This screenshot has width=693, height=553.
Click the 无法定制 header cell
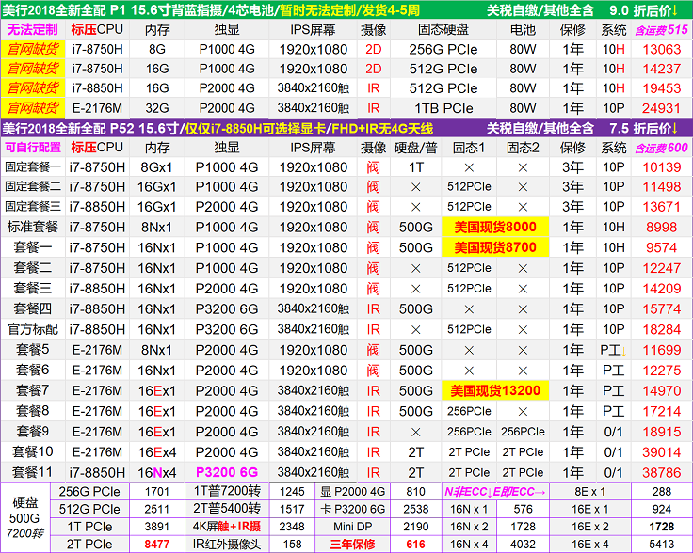pyautogui.click(x=33, y=29)
